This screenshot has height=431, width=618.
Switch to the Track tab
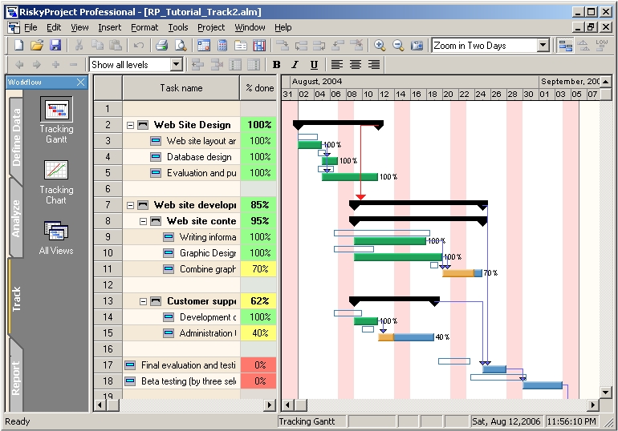16,299
